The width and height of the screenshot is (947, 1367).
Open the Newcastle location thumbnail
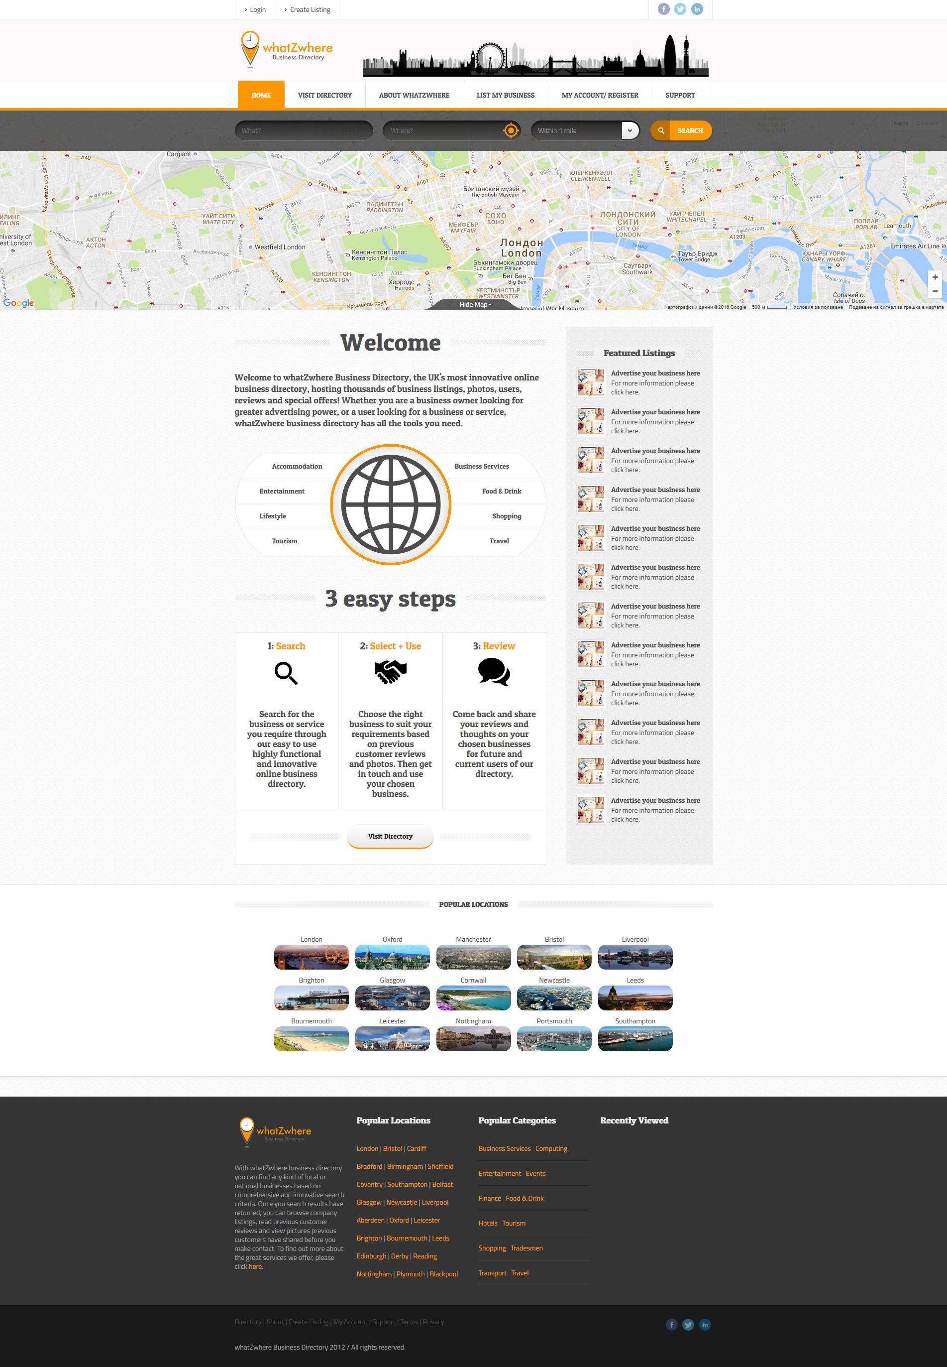coord(554,997)
